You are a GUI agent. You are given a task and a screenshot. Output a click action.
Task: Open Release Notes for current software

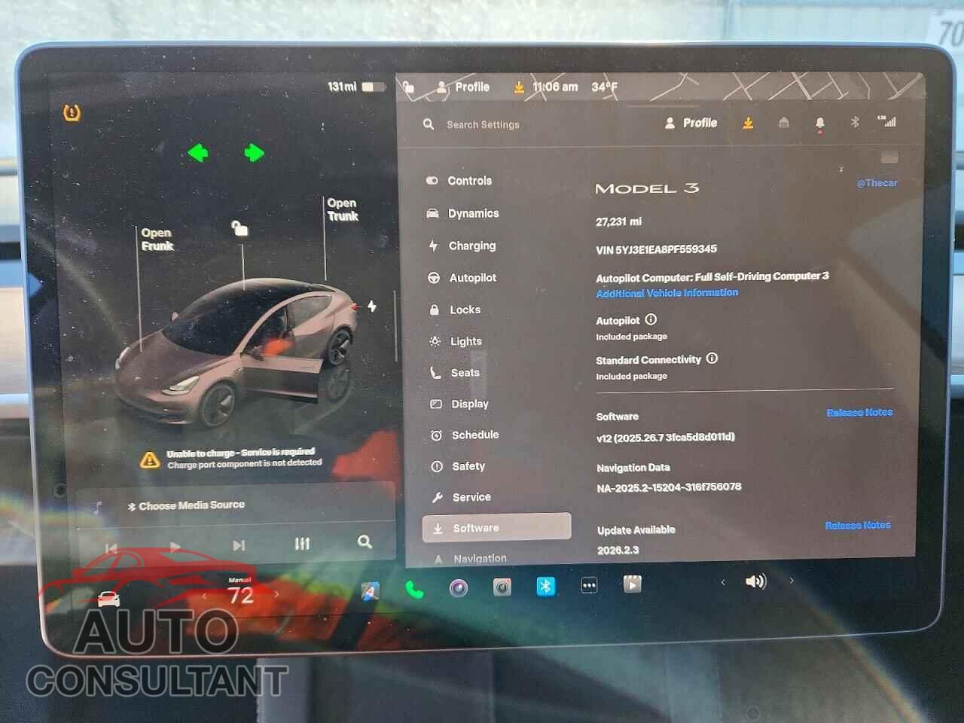(x=859, y=413)
